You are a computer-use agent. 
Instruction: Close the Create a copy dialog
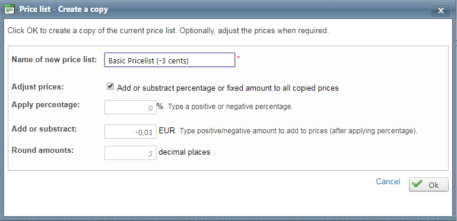click(x=440, y=11)
